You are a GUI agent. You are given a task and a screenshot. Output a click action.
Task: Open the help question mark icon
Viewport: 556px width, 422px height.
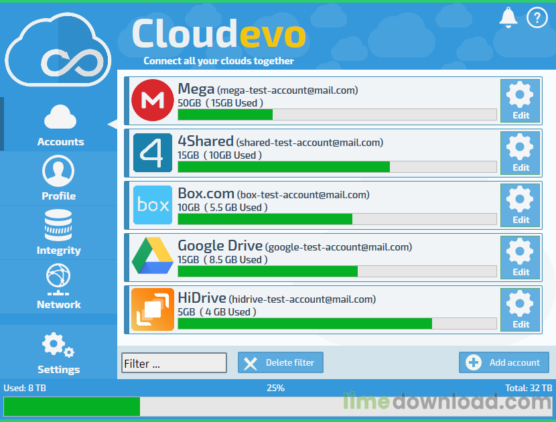tap(537, 17)
